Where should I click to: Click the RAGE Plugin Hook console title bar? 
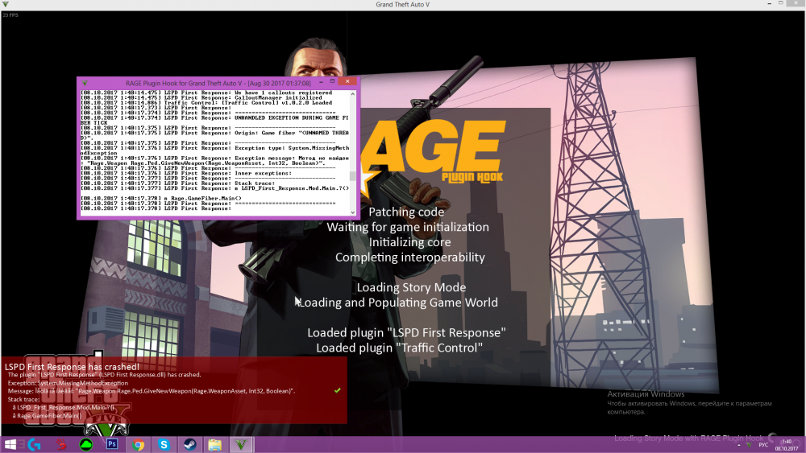coord(218,83)
